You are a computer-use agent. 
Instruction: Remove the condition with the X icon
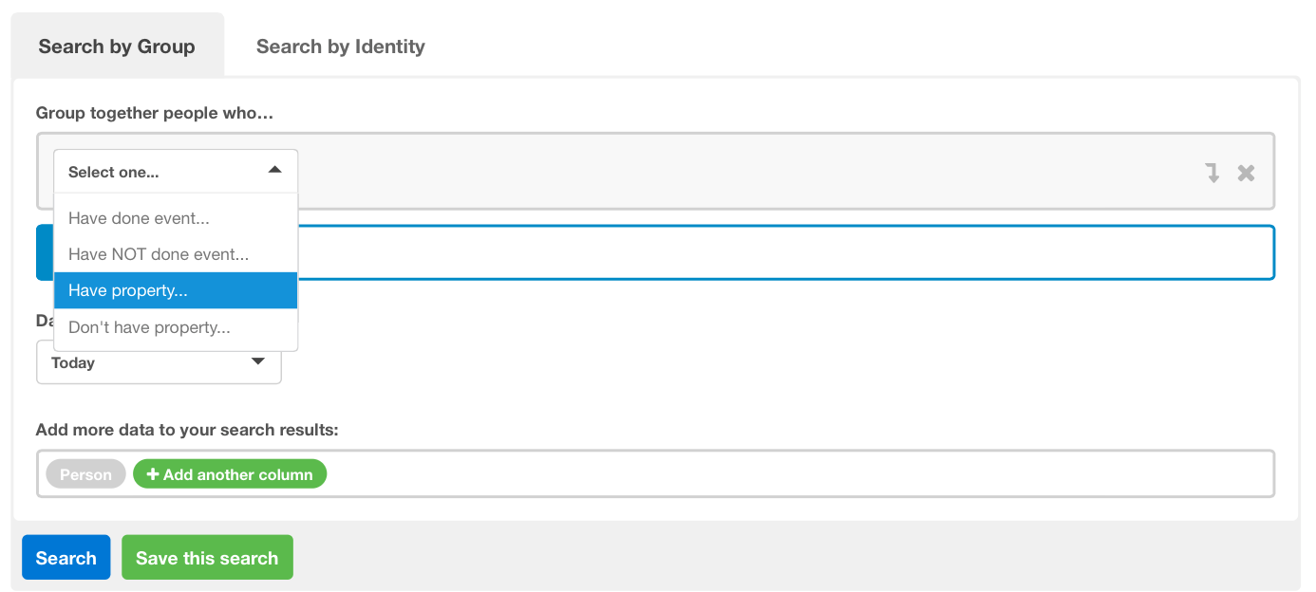[1246, 173]
